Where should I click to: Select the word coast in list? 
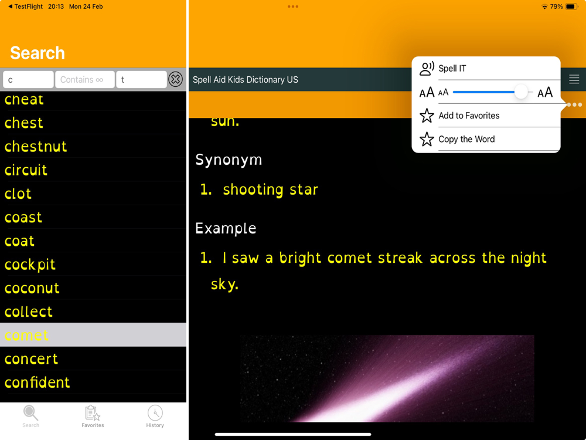click(x=93, y=217)
